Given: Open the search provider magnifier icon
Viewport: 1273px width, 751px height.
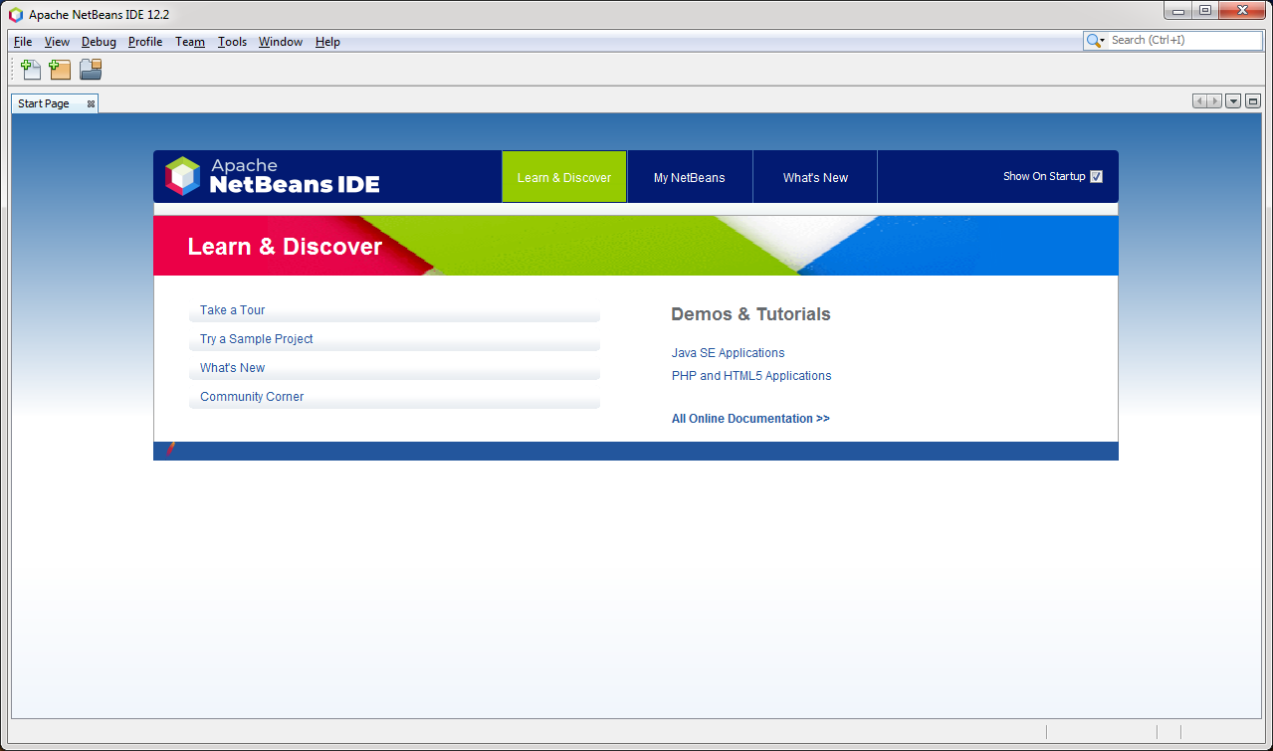Looking at the screenshot, I should 1093,40.
